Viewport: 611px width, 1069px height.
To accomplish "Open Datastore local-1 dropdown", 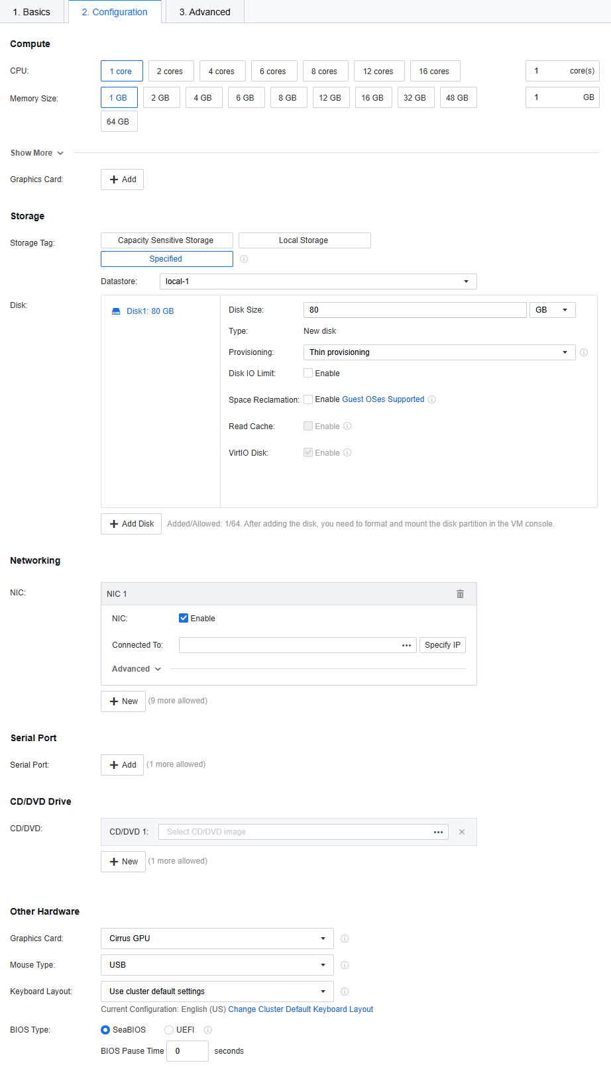I will pos(318,281).
